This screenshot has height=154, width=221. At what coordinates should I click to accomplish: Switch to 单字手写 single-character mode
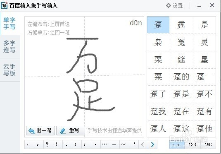coord(10,23)
